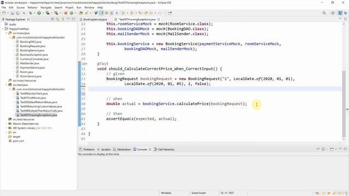The image size is (349, 196).
Task: Click the Writable status bar field
Action: [166, 193]
